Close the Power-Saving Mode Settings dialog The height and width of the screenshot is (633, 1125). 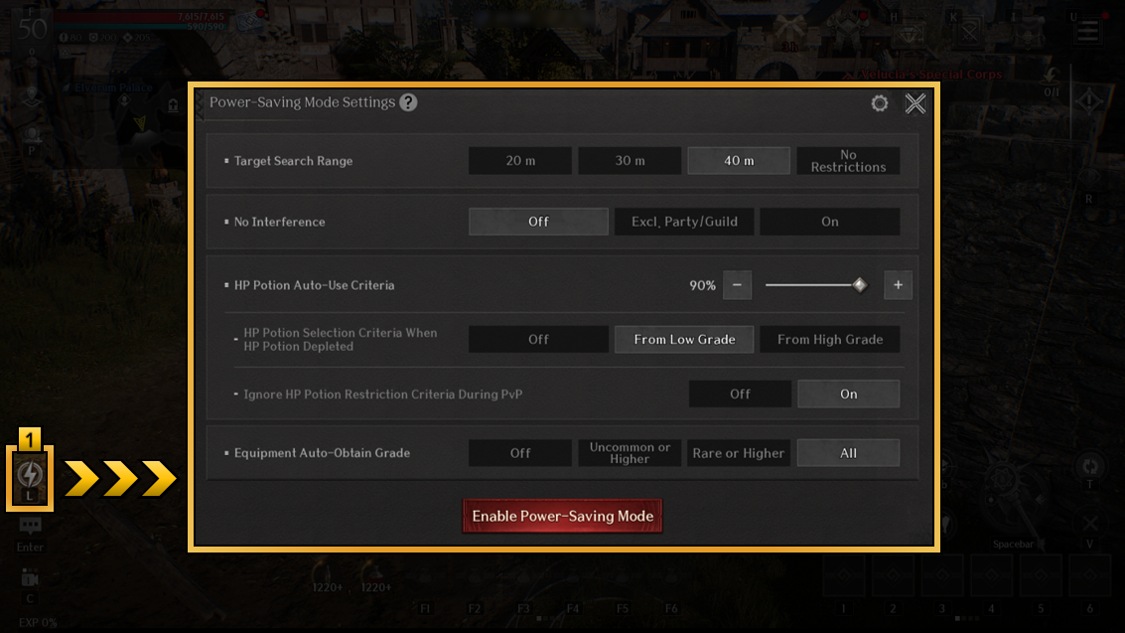915,103
